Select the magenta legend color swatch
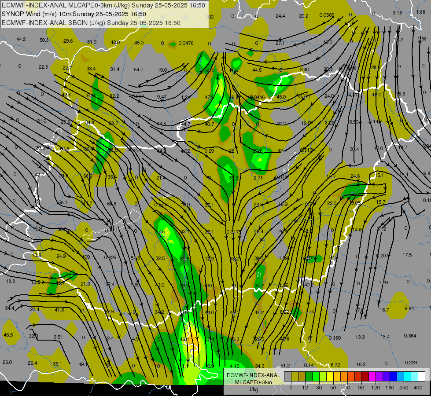 pos(372,376)
